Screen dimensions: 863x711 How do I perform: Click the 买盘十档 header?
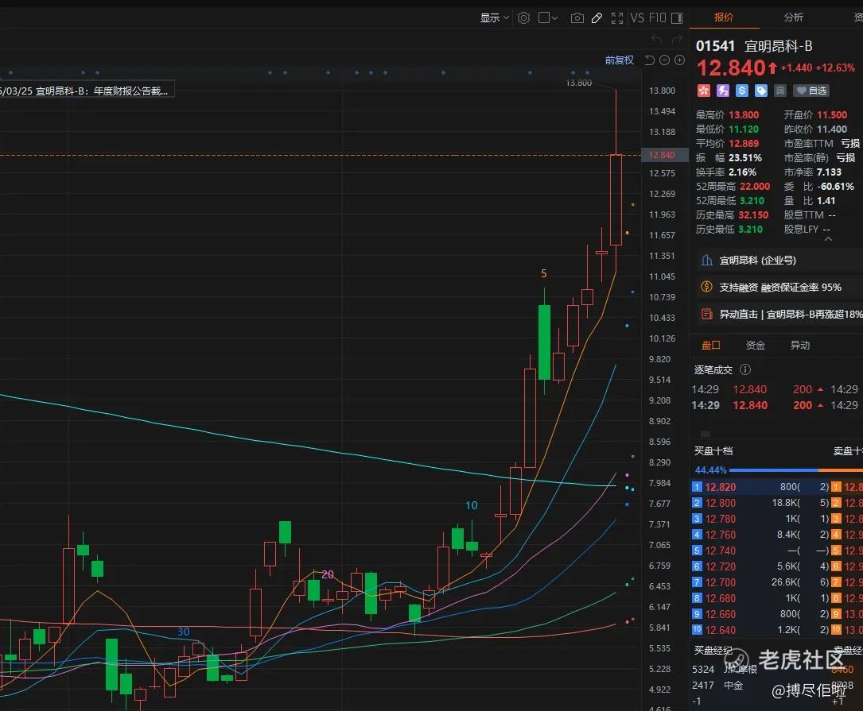click(x=713, y=451)
